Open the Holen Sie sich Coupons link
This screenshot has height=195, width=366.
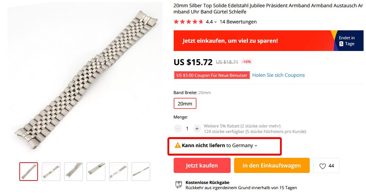coord(278,75)
